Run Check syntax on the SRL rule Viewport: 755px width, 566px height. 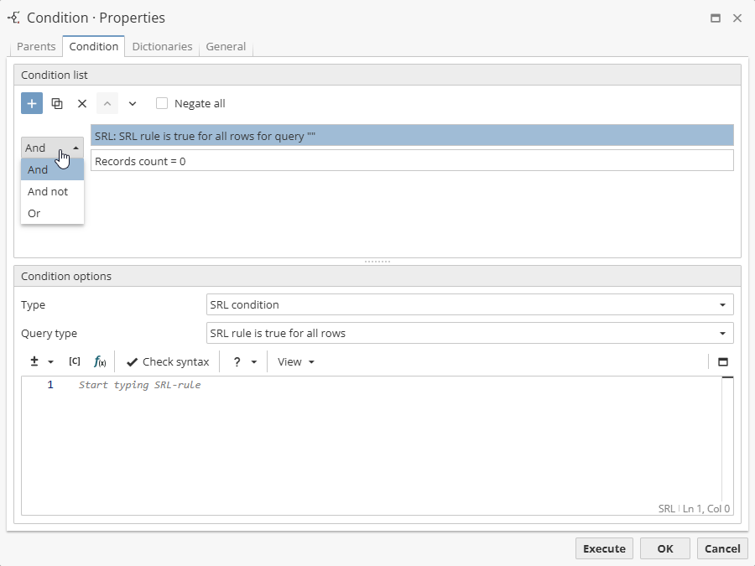click(x=167, y=361)
